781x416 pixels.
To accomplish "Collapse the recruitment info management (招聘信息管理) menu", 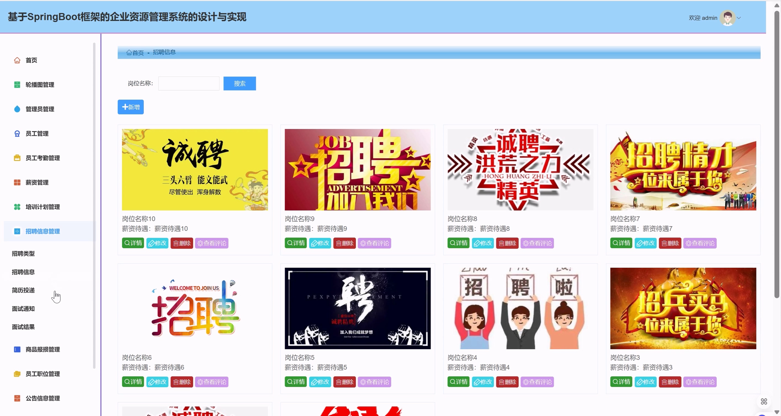I will tap(42, 231).
